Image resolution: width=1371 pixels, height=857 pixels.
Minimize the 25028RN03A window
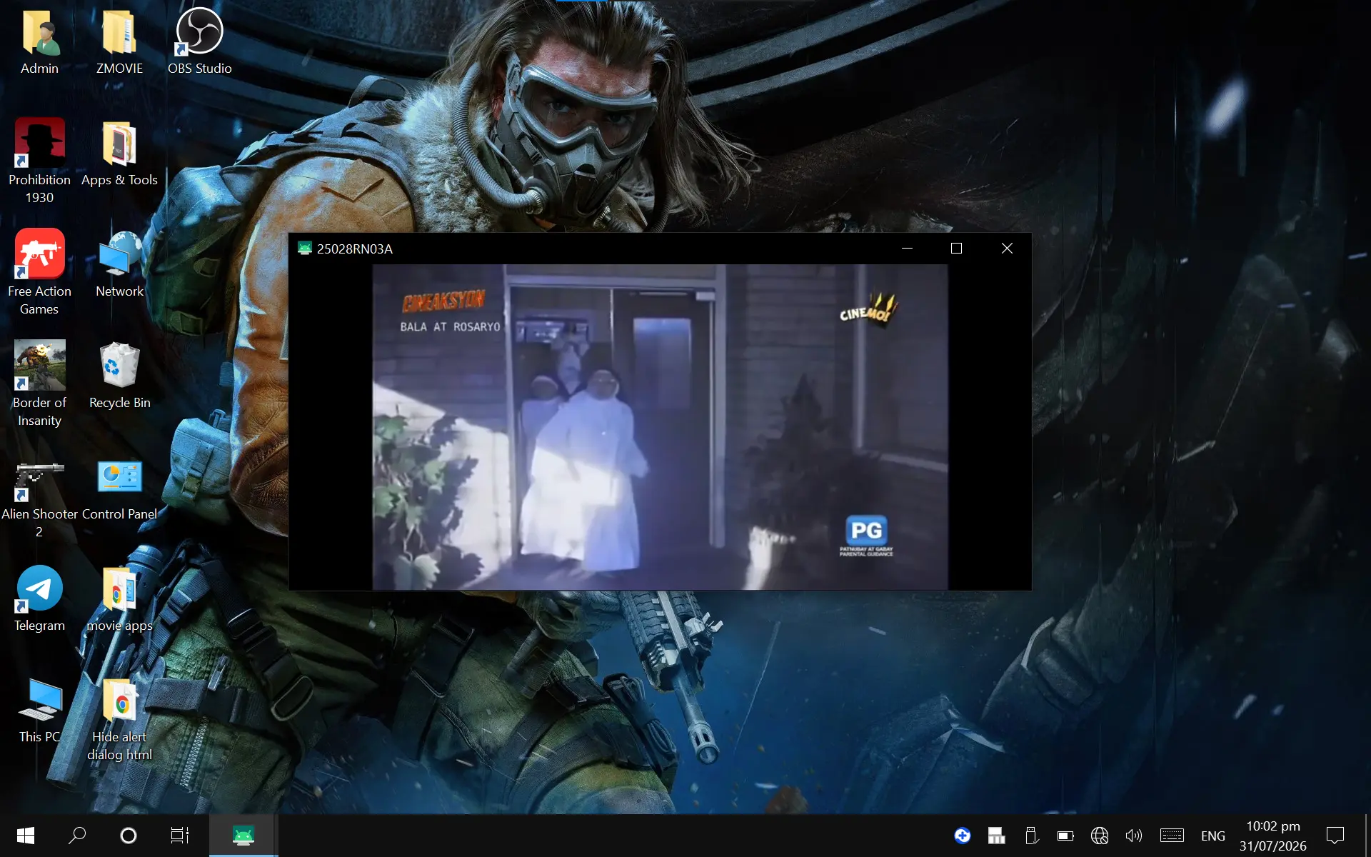[907, 249]
